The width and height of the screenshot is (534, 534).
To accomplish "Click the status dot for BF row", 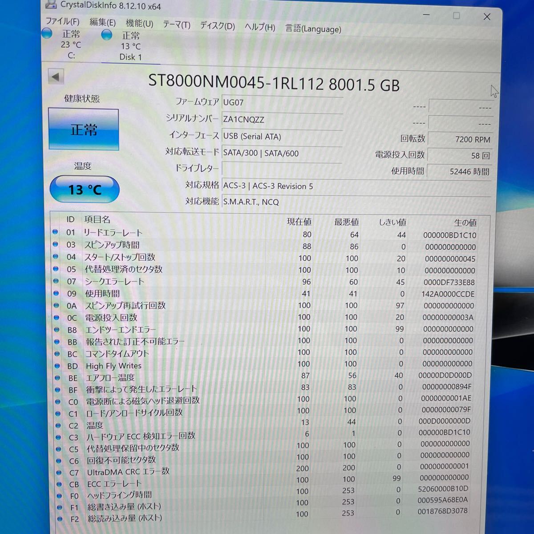I will pyautogui.click(x=57, y=389).
